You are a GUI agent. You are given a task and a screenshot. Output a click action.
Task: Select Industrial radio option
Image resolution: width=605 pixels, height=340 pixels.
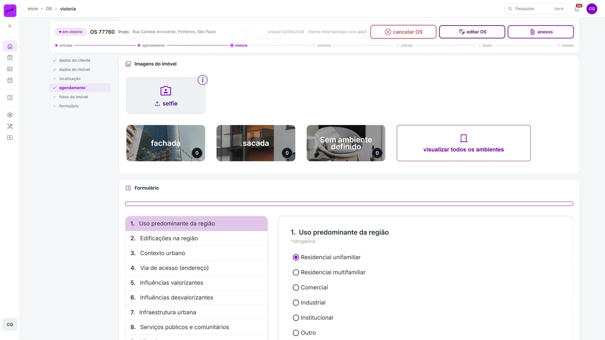(x=296, y=303)
